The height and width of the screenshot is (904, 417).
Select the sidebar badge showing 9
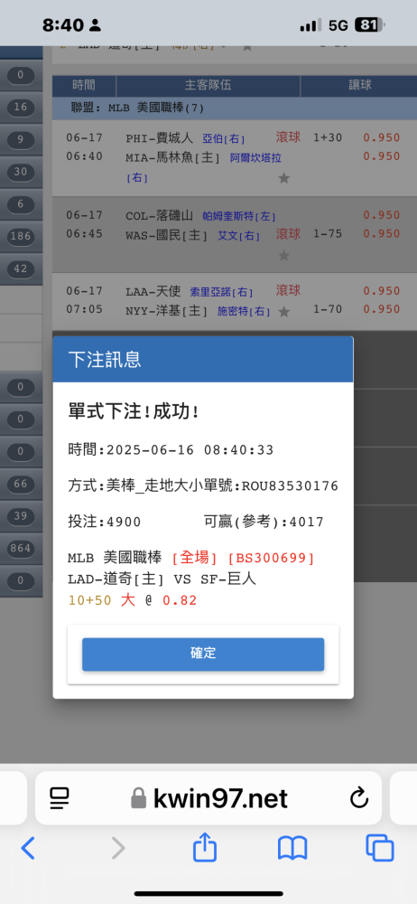pos(21,139)
